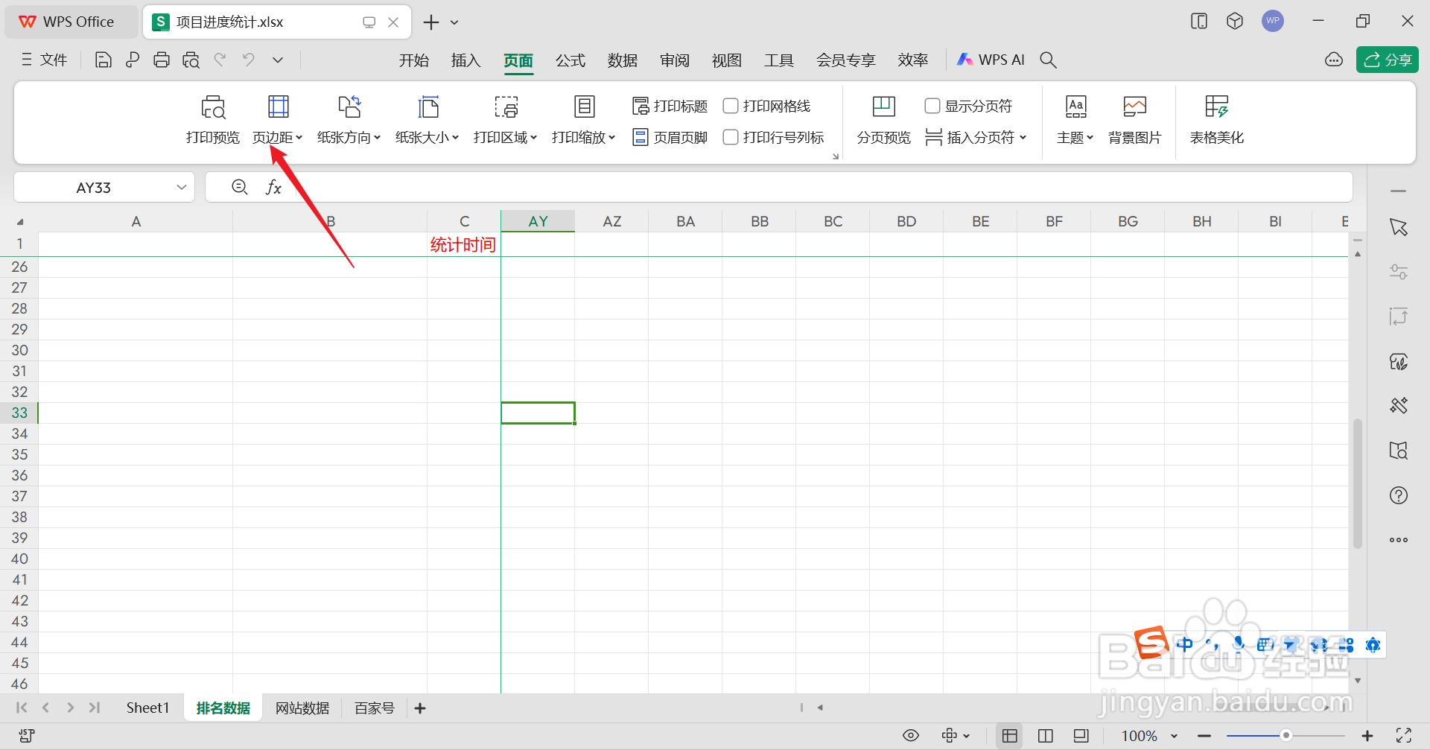Open the 文件 file menu
Screen dimensions: 1430x750
coord(45,60)
